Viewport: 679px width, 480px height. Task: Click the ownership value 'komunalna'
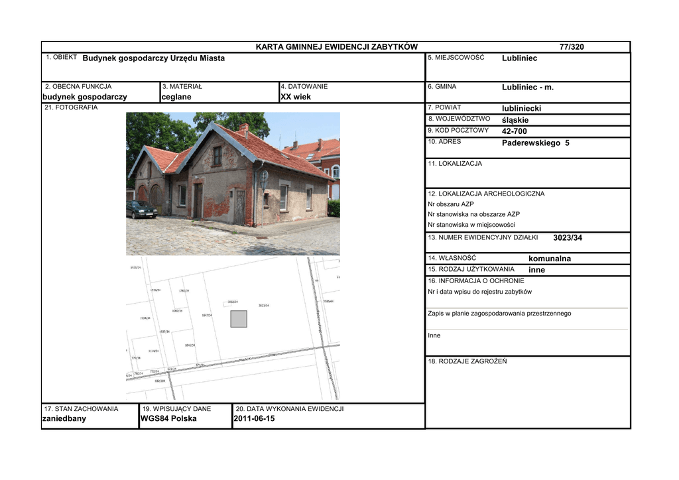click(x=549, y=259)
